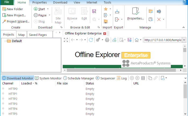Viewport: 188px width, 116px height.
Task: Open the back history dropdown
Action: [x=77, y=40]
